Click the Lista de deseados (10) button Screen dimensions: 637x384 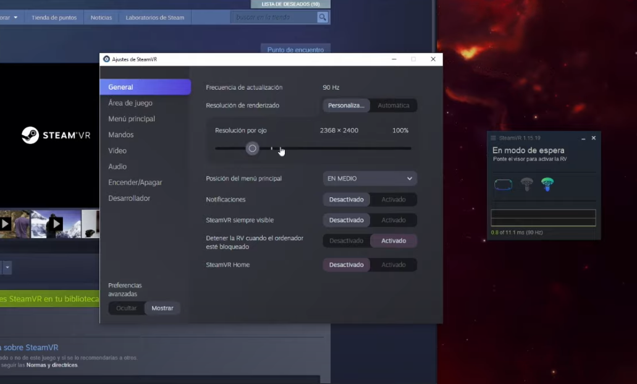[x=290, y=4]
